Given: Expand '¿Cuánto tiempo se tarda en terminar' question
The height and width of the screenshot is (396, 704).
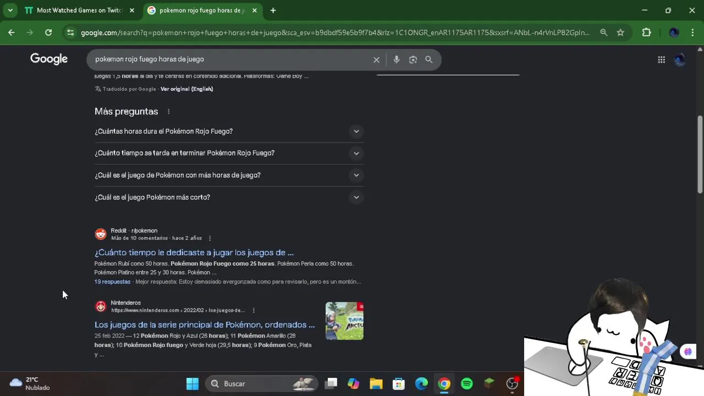Looking at the screenshot, I should (229, 153).
